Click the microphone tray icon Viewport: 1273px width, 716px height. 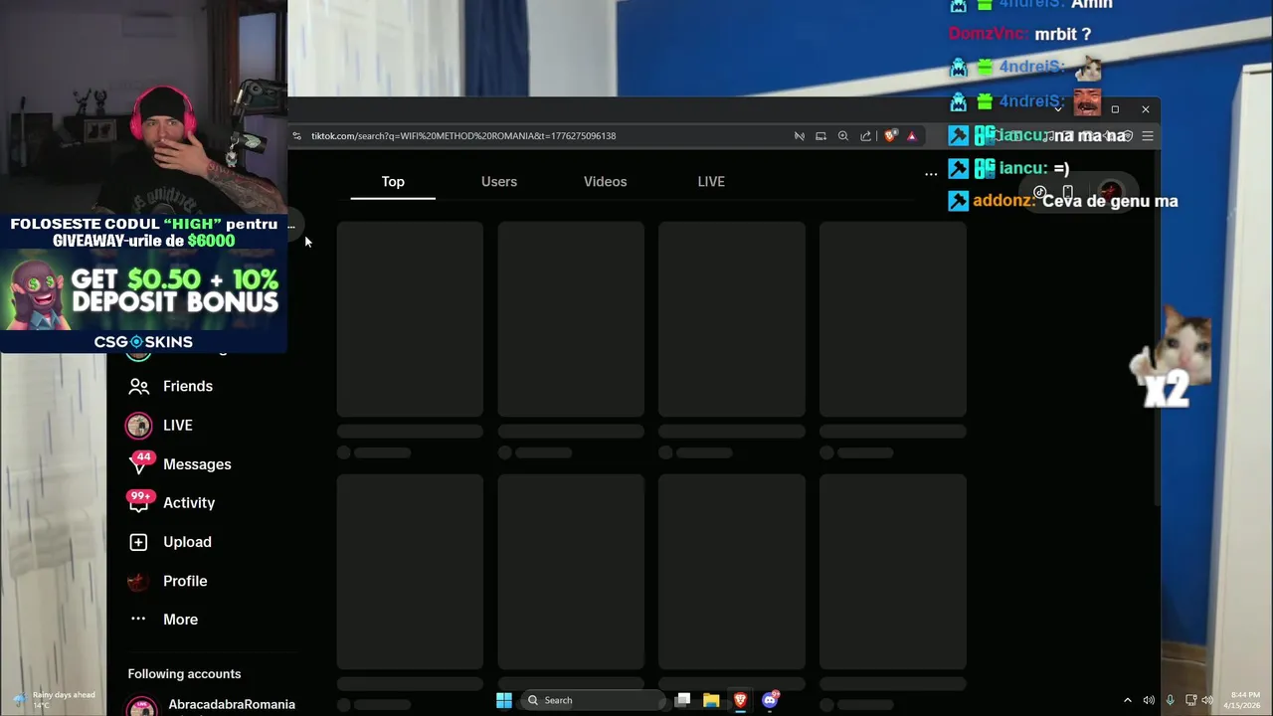coord(1170,700)
